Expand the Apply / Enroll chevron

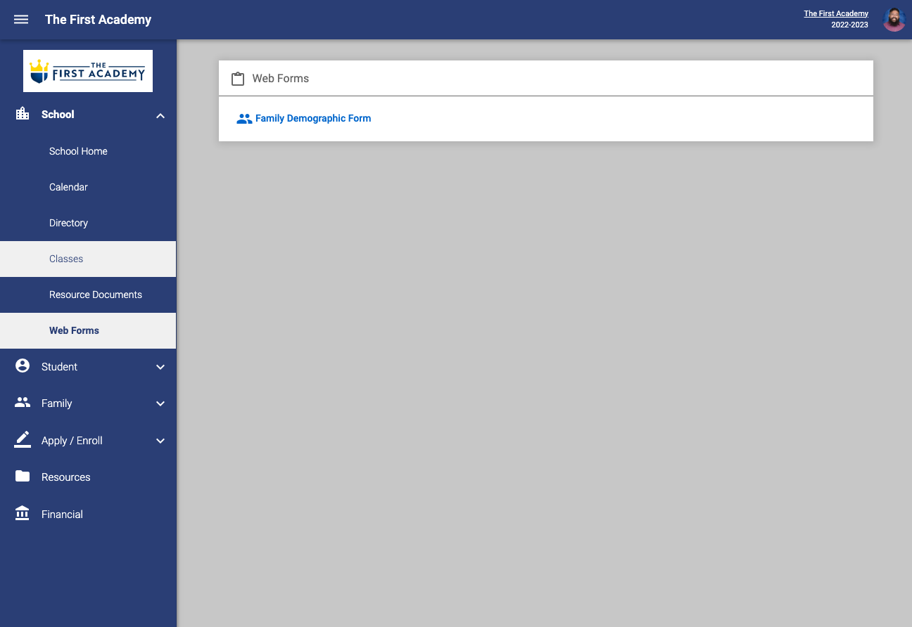[x=160, y=441]
